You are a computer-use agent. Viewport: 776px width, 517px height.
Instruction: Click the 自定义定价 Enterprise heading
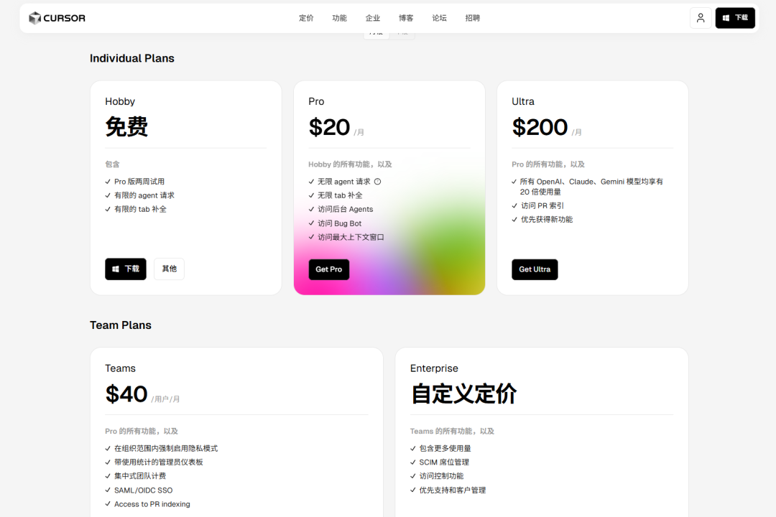463,394
